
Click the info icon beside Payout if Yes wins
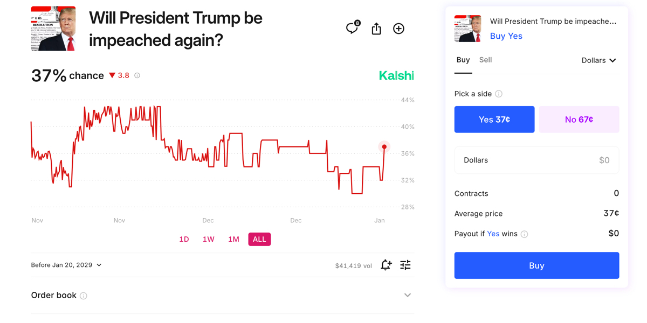524,234
